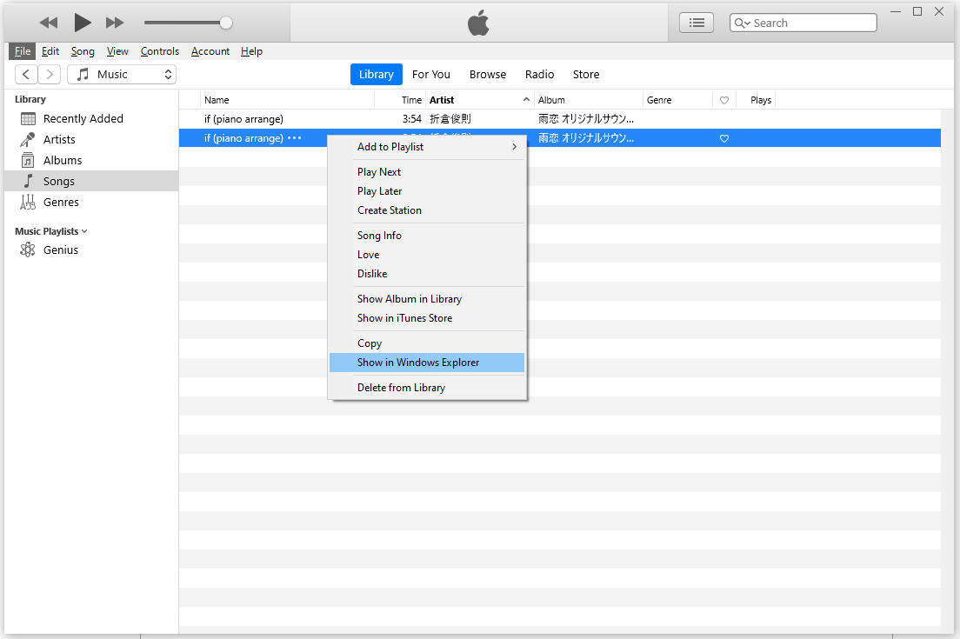Choose Love in context menu
Screen dimensions: 960x639
(x=427, y=255)
